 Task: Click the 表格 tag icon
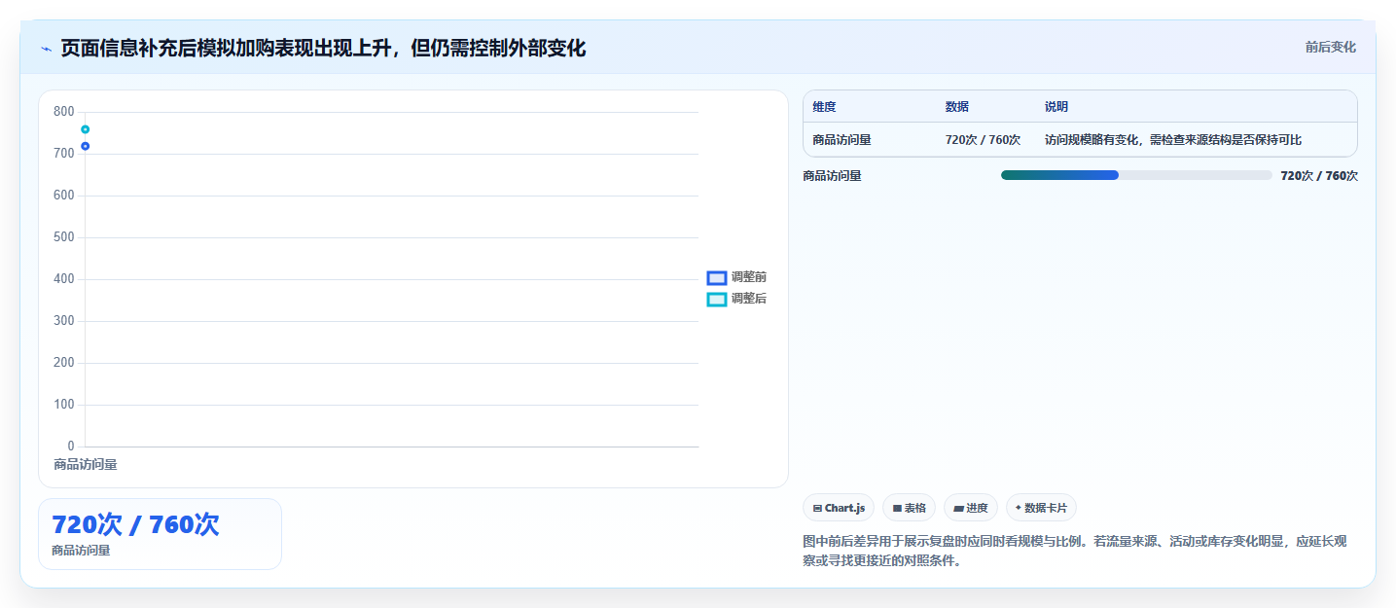pos(897,508)
